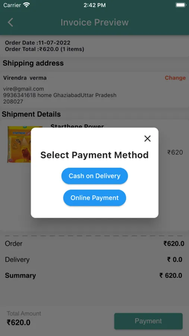Viewport: 189px width, 336px height.
Task: Tap the Wi-Fi status icon
Action: [x=26, y=5]
